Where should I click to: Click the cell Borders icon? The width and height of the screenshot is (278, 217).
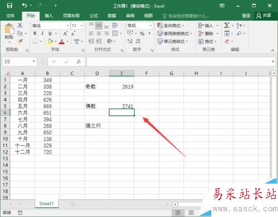pos(35,41)
